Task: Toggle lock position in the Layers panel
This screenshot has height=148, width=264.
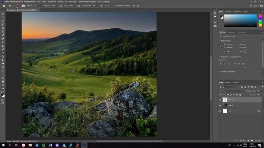Action: tap(234, 95)
